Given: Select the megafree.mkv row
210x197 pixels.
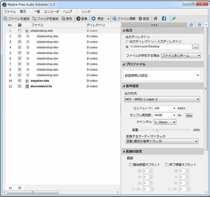Looking at the screenshot, I should pyautogui.click(x=63, y=81).
